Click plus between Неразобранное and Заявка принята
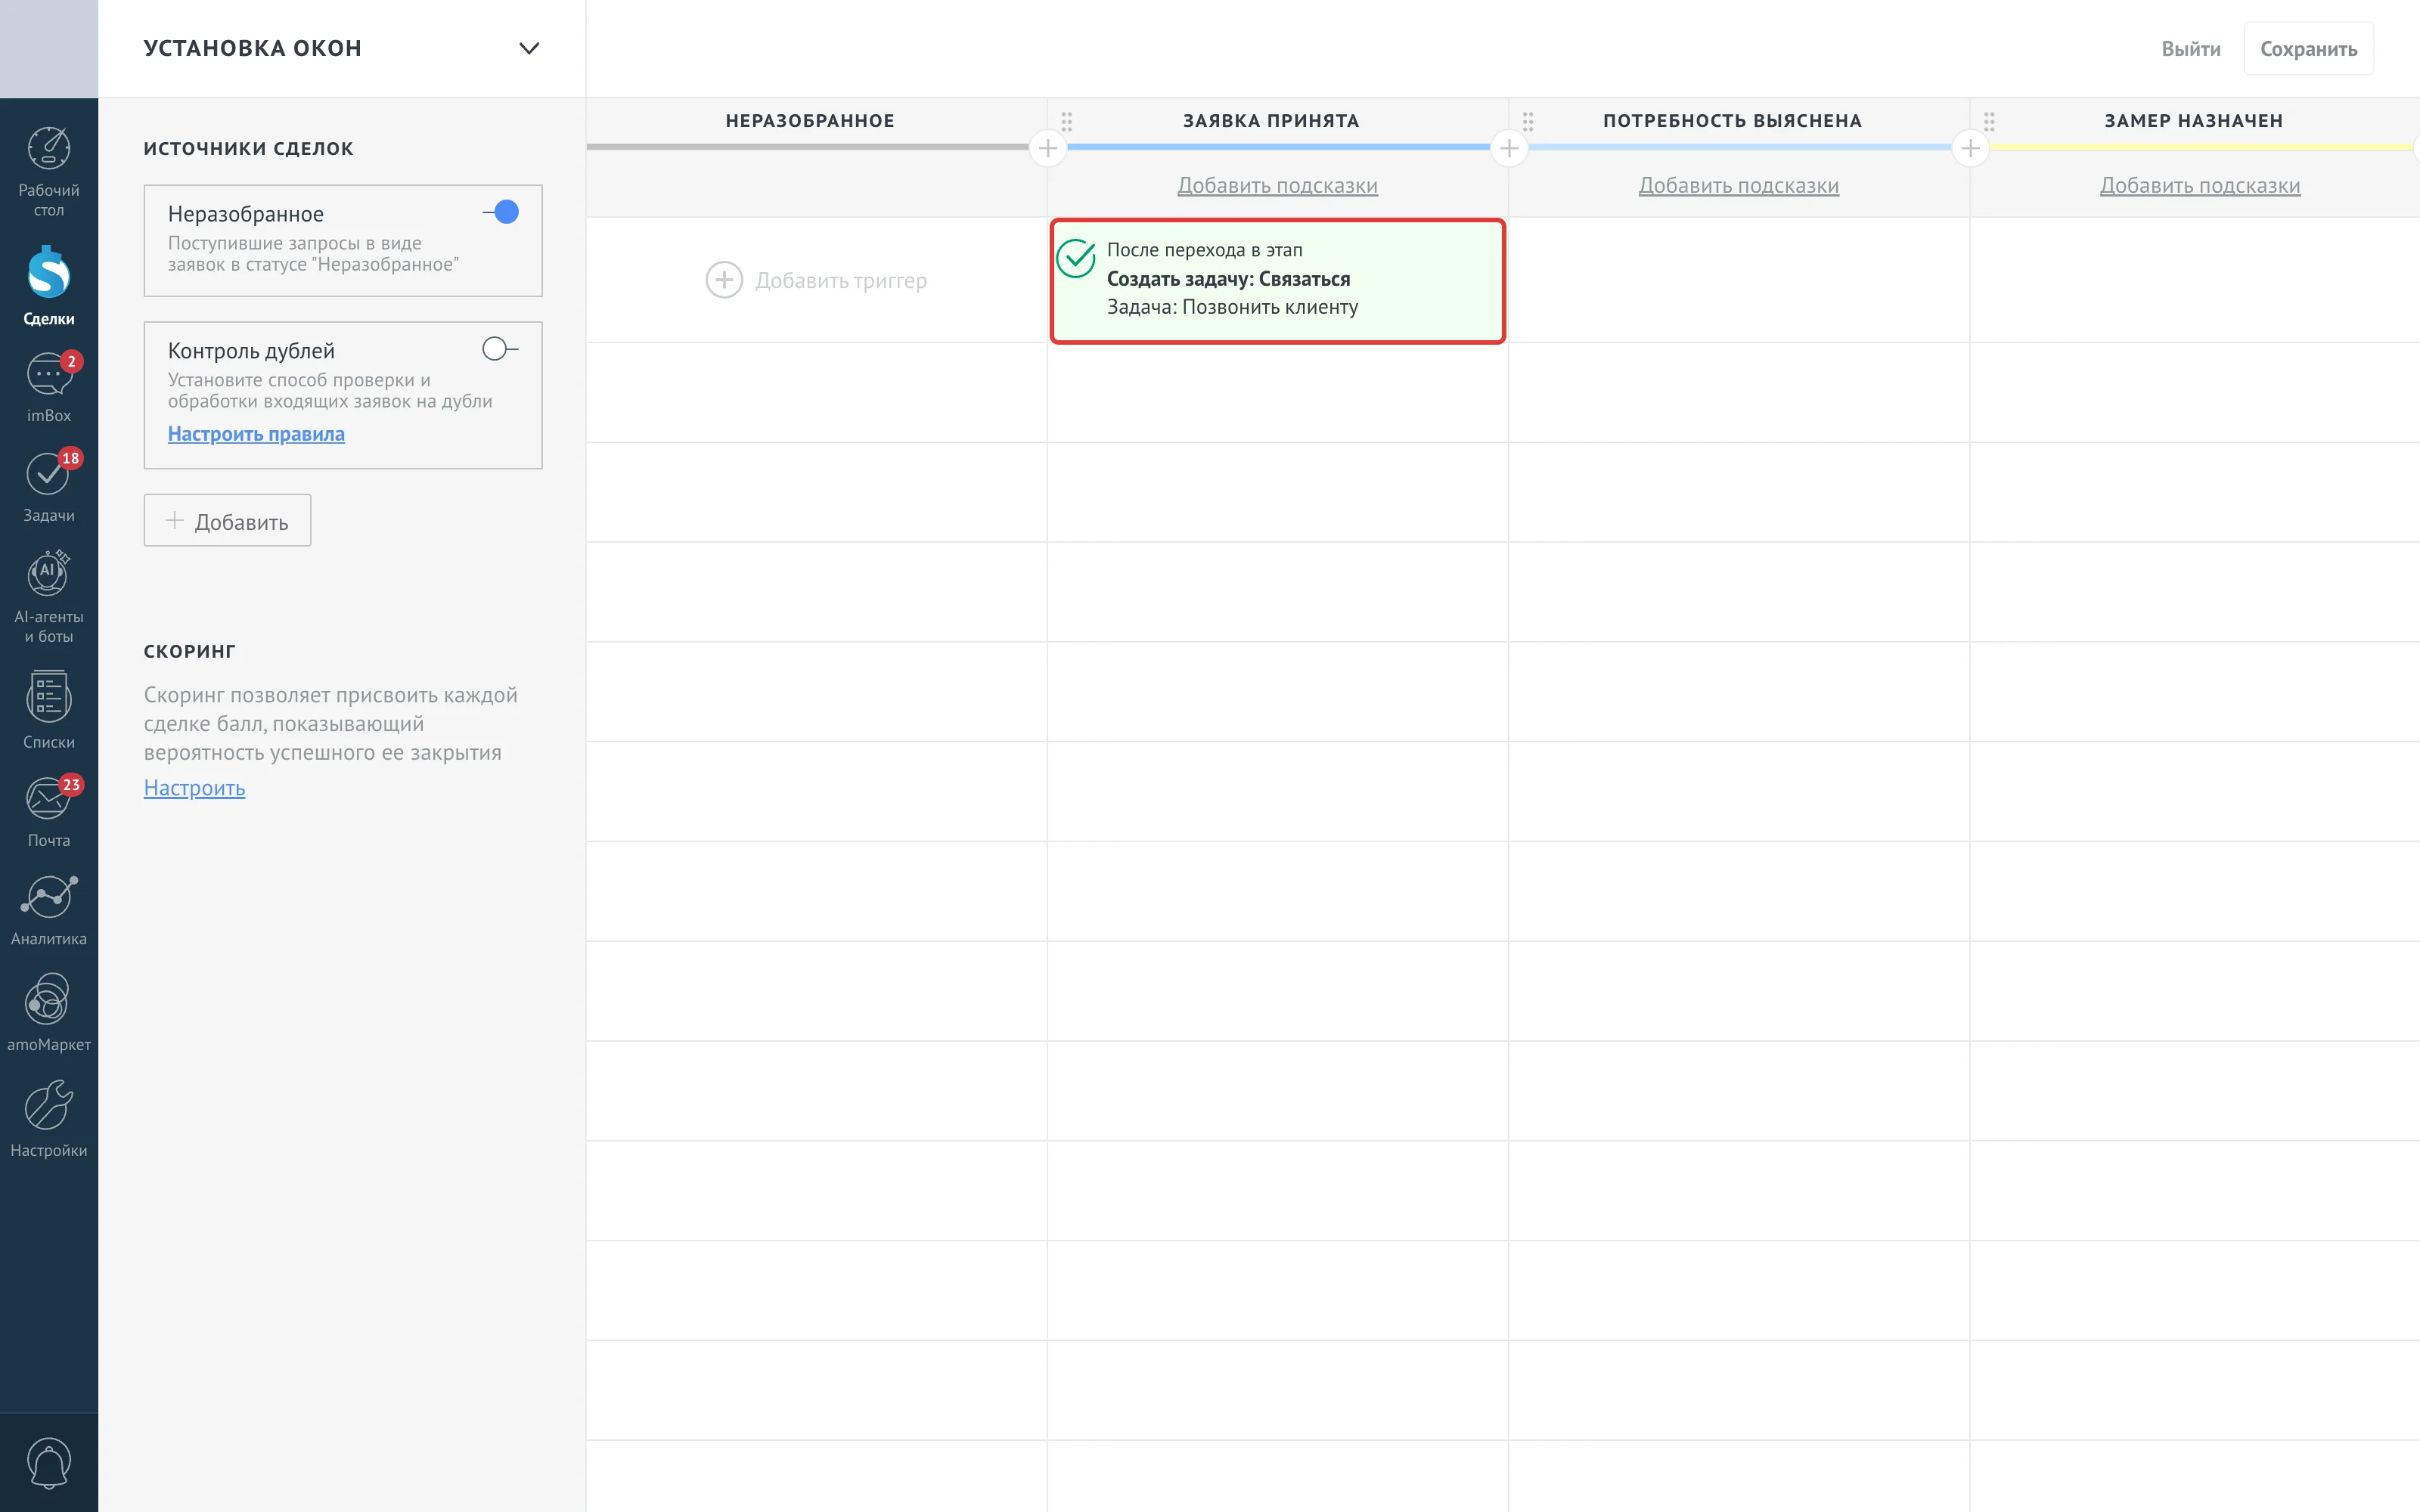The height and width of the screenshot is (1512, 2420). click(x=1047, y=148)
